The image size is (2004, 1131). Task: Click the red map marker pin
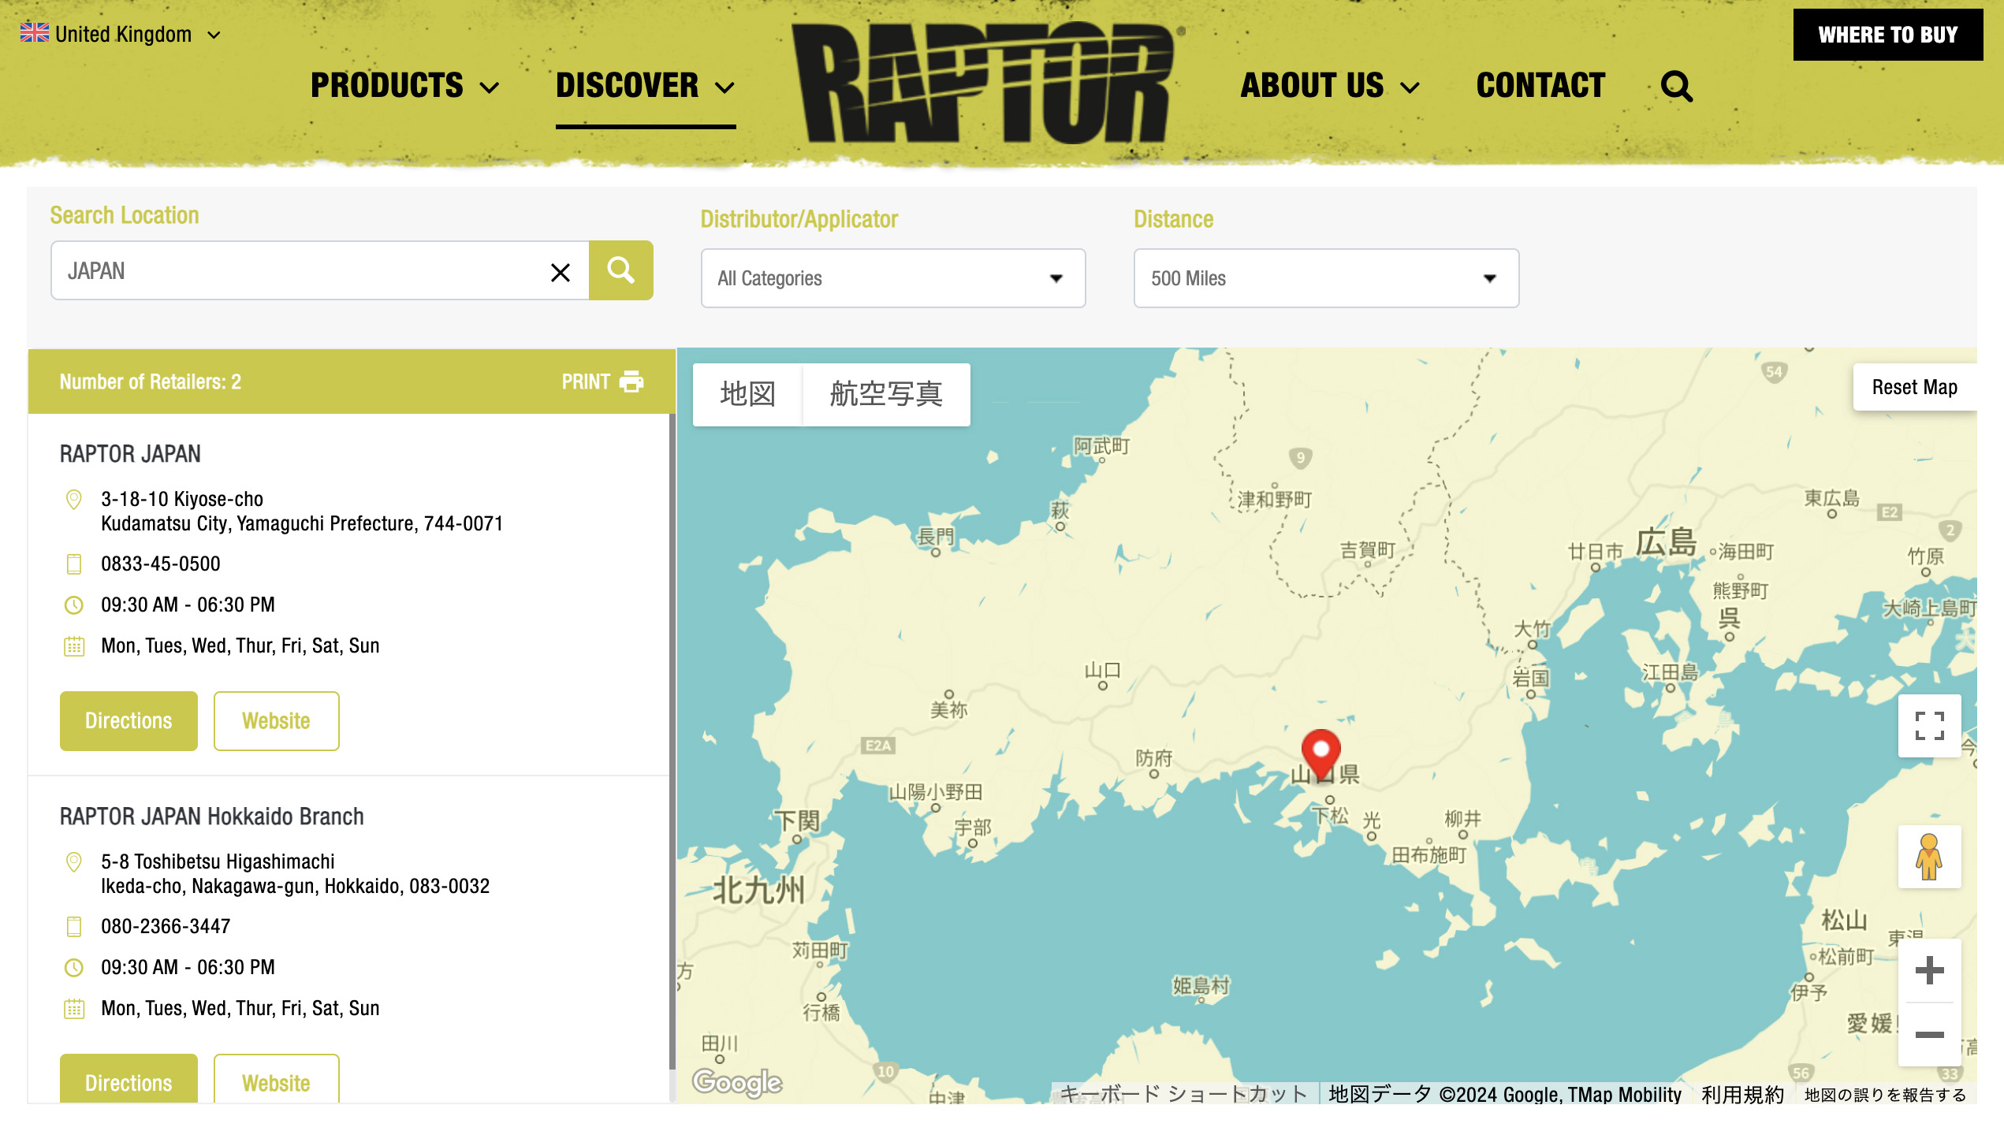[1320, 751]
